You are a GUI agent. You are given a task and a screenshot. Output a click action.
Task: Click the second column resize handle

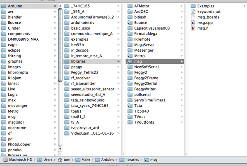123,154
